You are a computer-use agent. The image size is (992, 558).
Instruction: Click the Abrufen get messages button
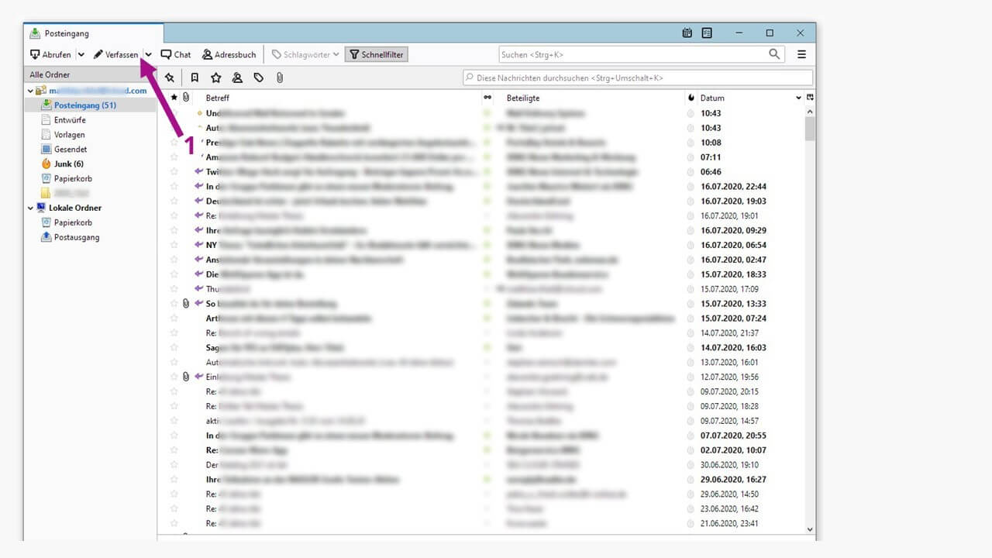point(50,54)
